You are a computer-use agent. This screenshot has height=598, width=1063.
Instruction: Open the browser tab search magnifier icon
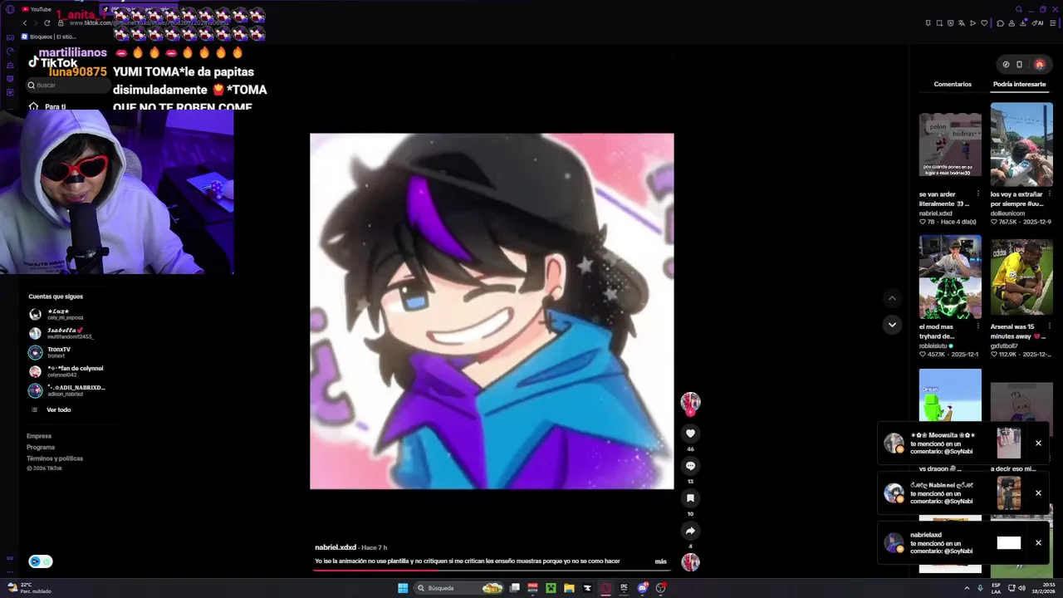[x=1019, y=9]
